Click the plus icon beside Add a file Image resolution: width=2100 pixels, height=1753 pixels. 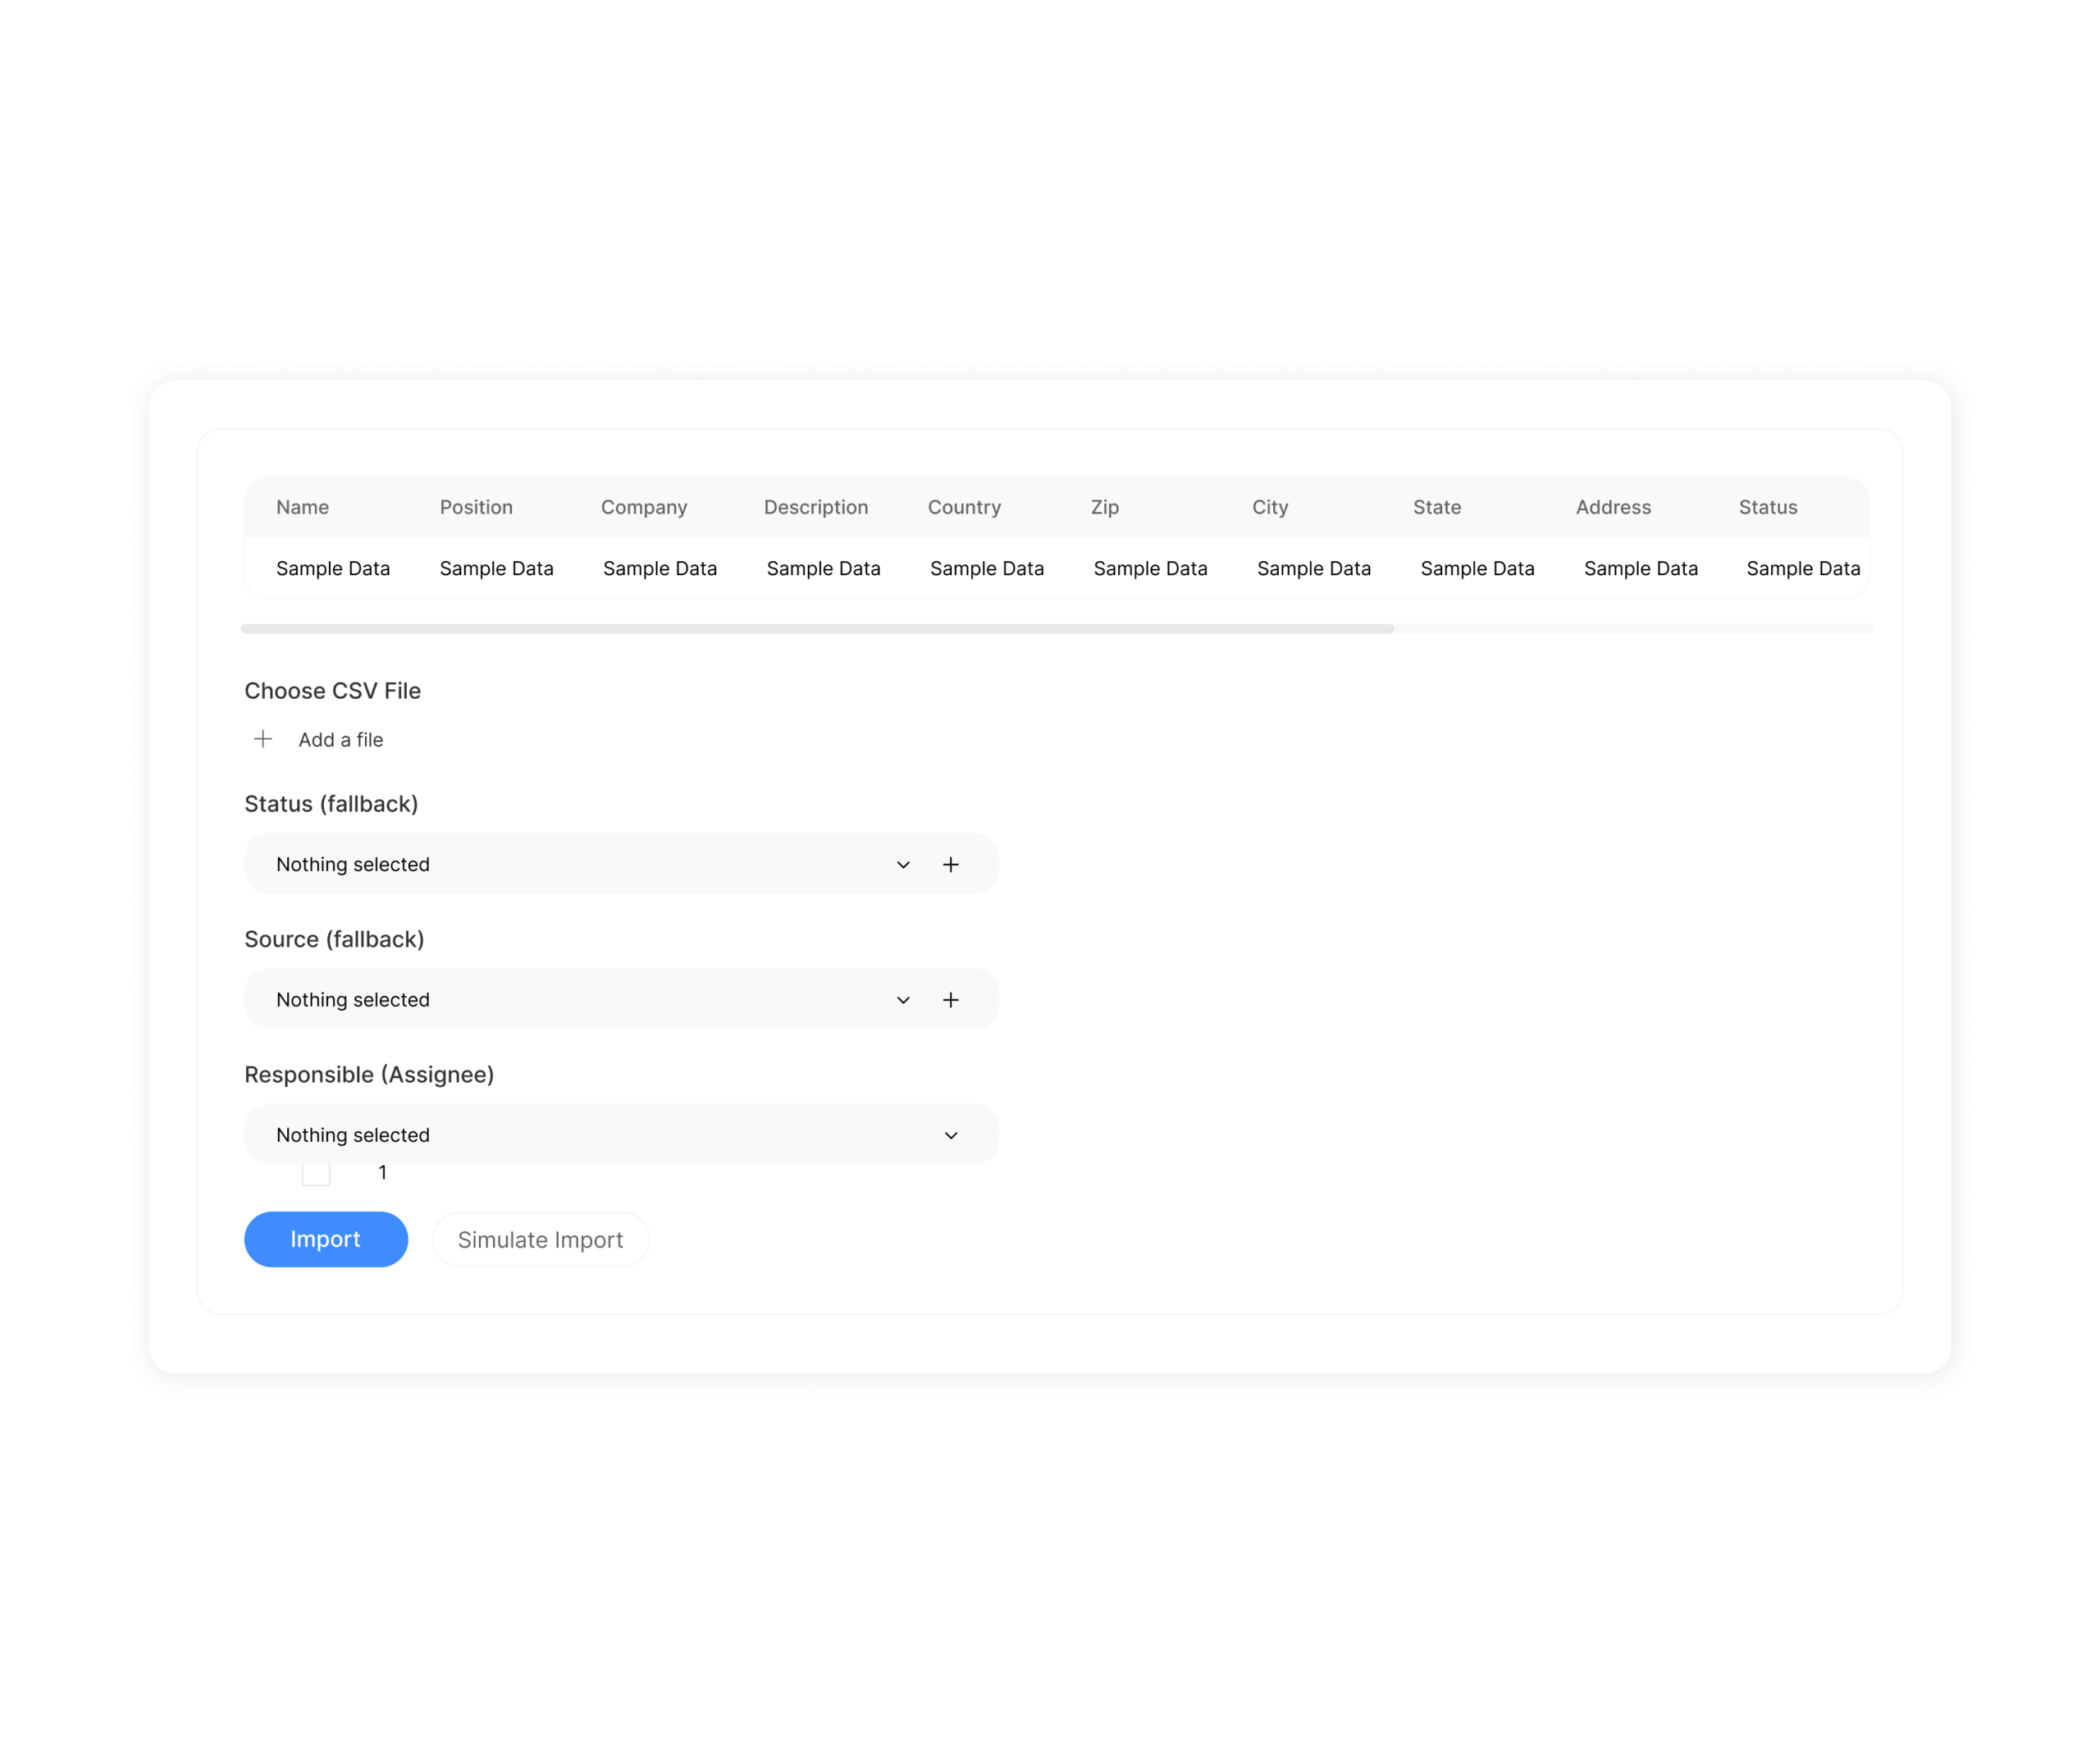tap(263, 739)
